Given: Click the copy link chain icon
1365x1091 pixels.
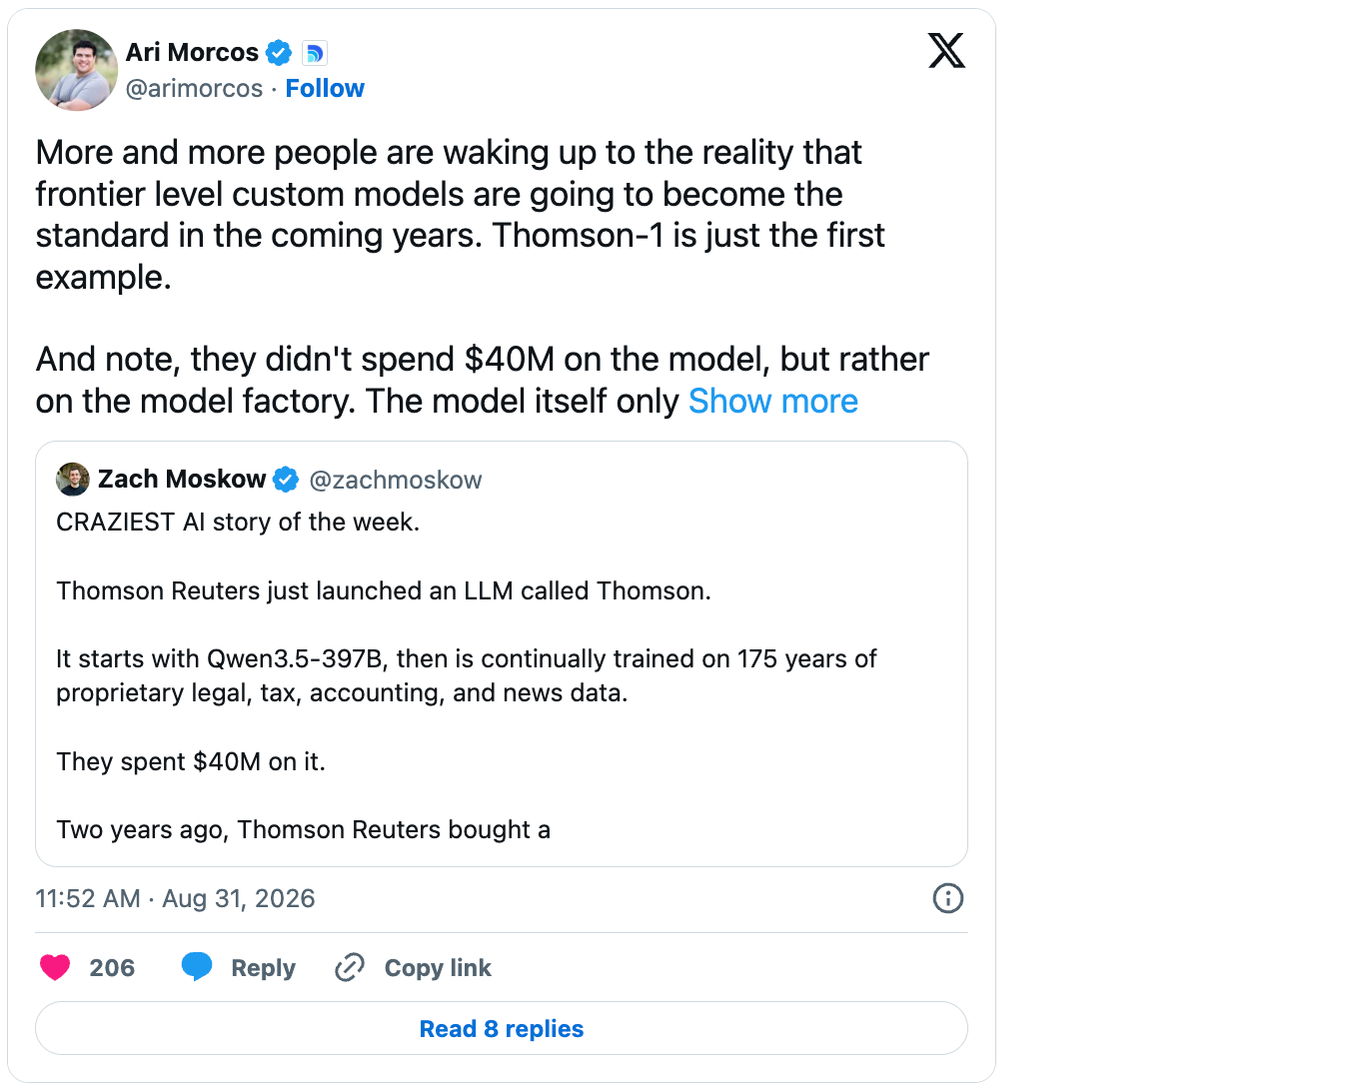Looking at the screenshot, I should pyautogui.click(x=350, y=967).
